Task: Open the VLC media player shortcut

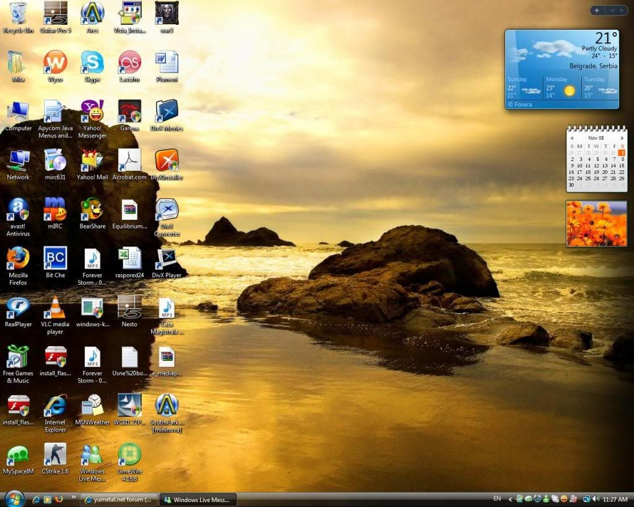Action: click(55, 308)
